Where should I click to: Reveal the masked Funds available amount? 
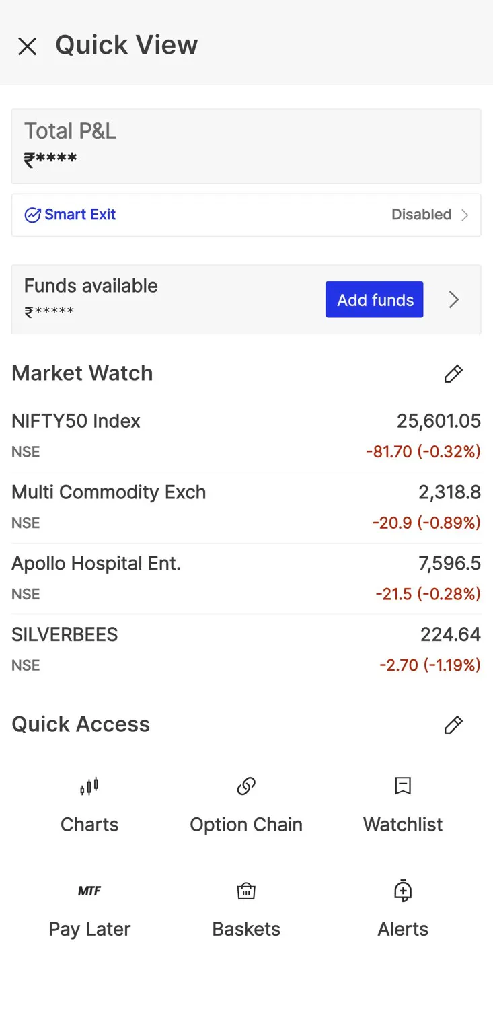50,312
